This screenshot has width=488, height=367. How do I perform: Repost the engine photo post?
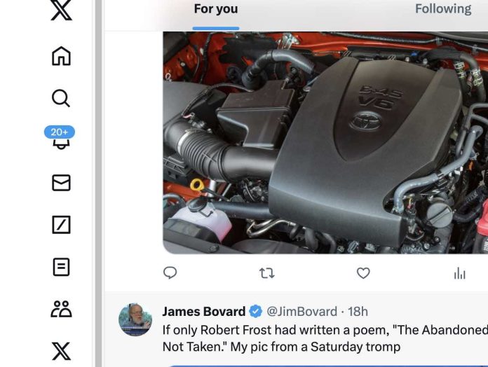tap(267, 273)
